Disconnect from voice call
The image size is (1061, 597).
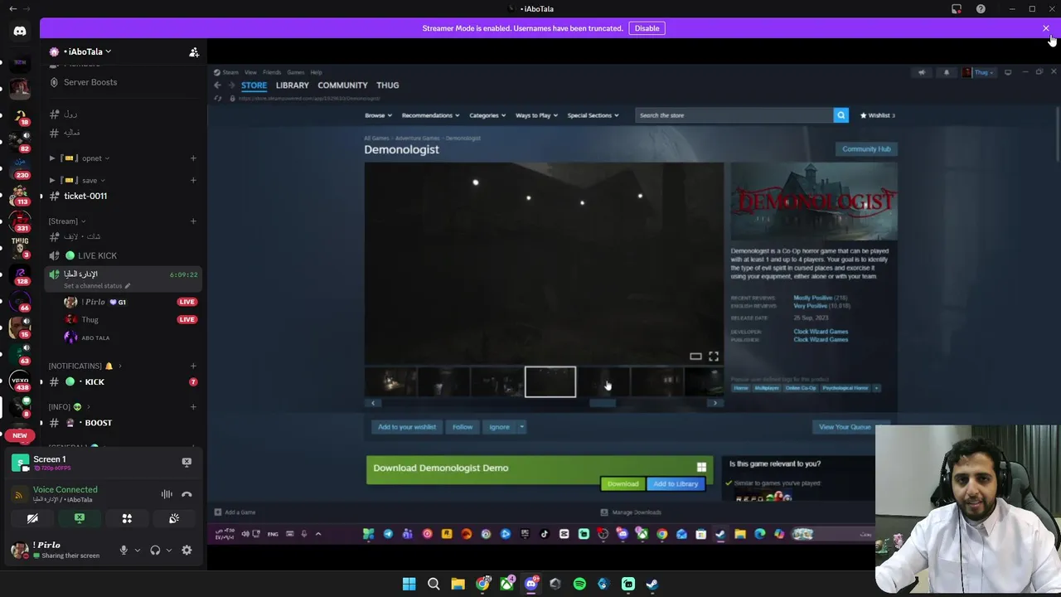coord(187,494)
